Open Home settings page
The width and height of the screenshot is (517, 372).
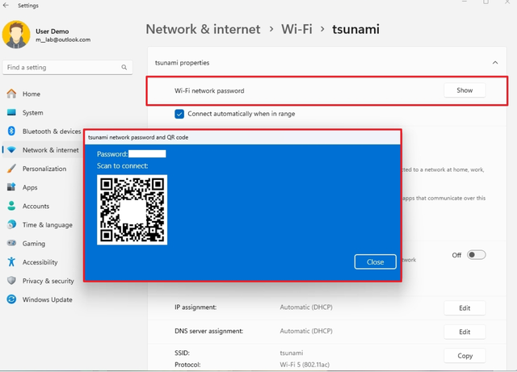pos(32,94)
